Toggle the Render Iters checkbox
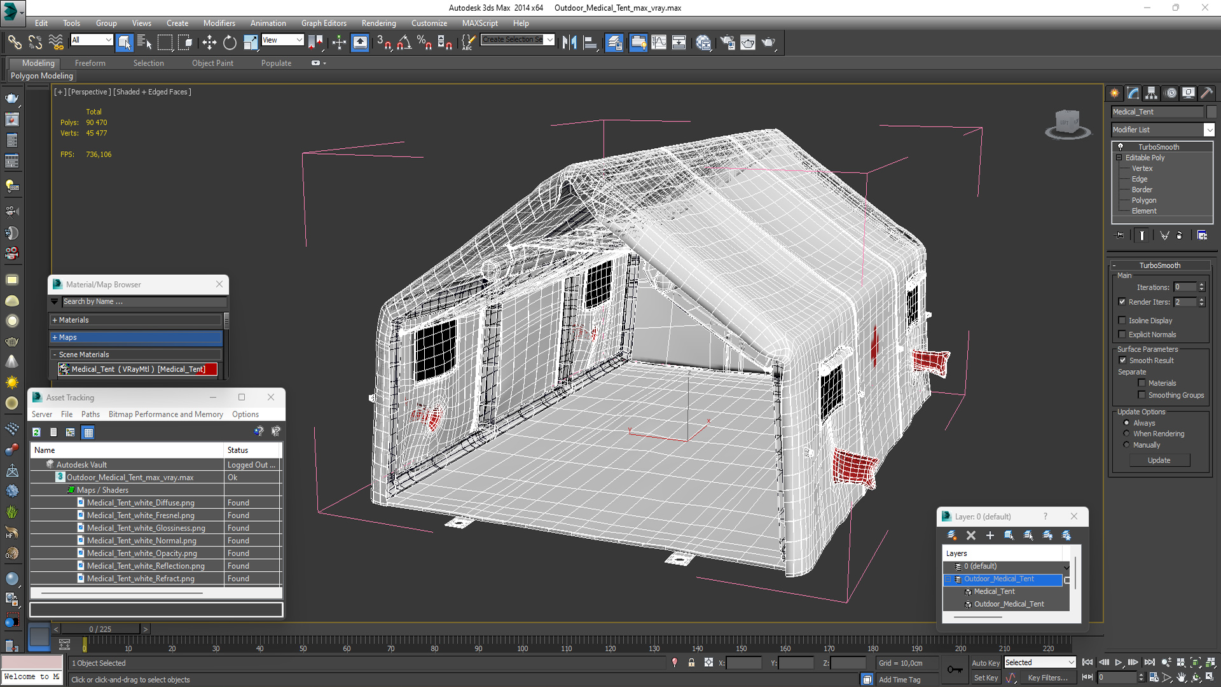This screenshot has height=687, width=1221. [1122, 302]
